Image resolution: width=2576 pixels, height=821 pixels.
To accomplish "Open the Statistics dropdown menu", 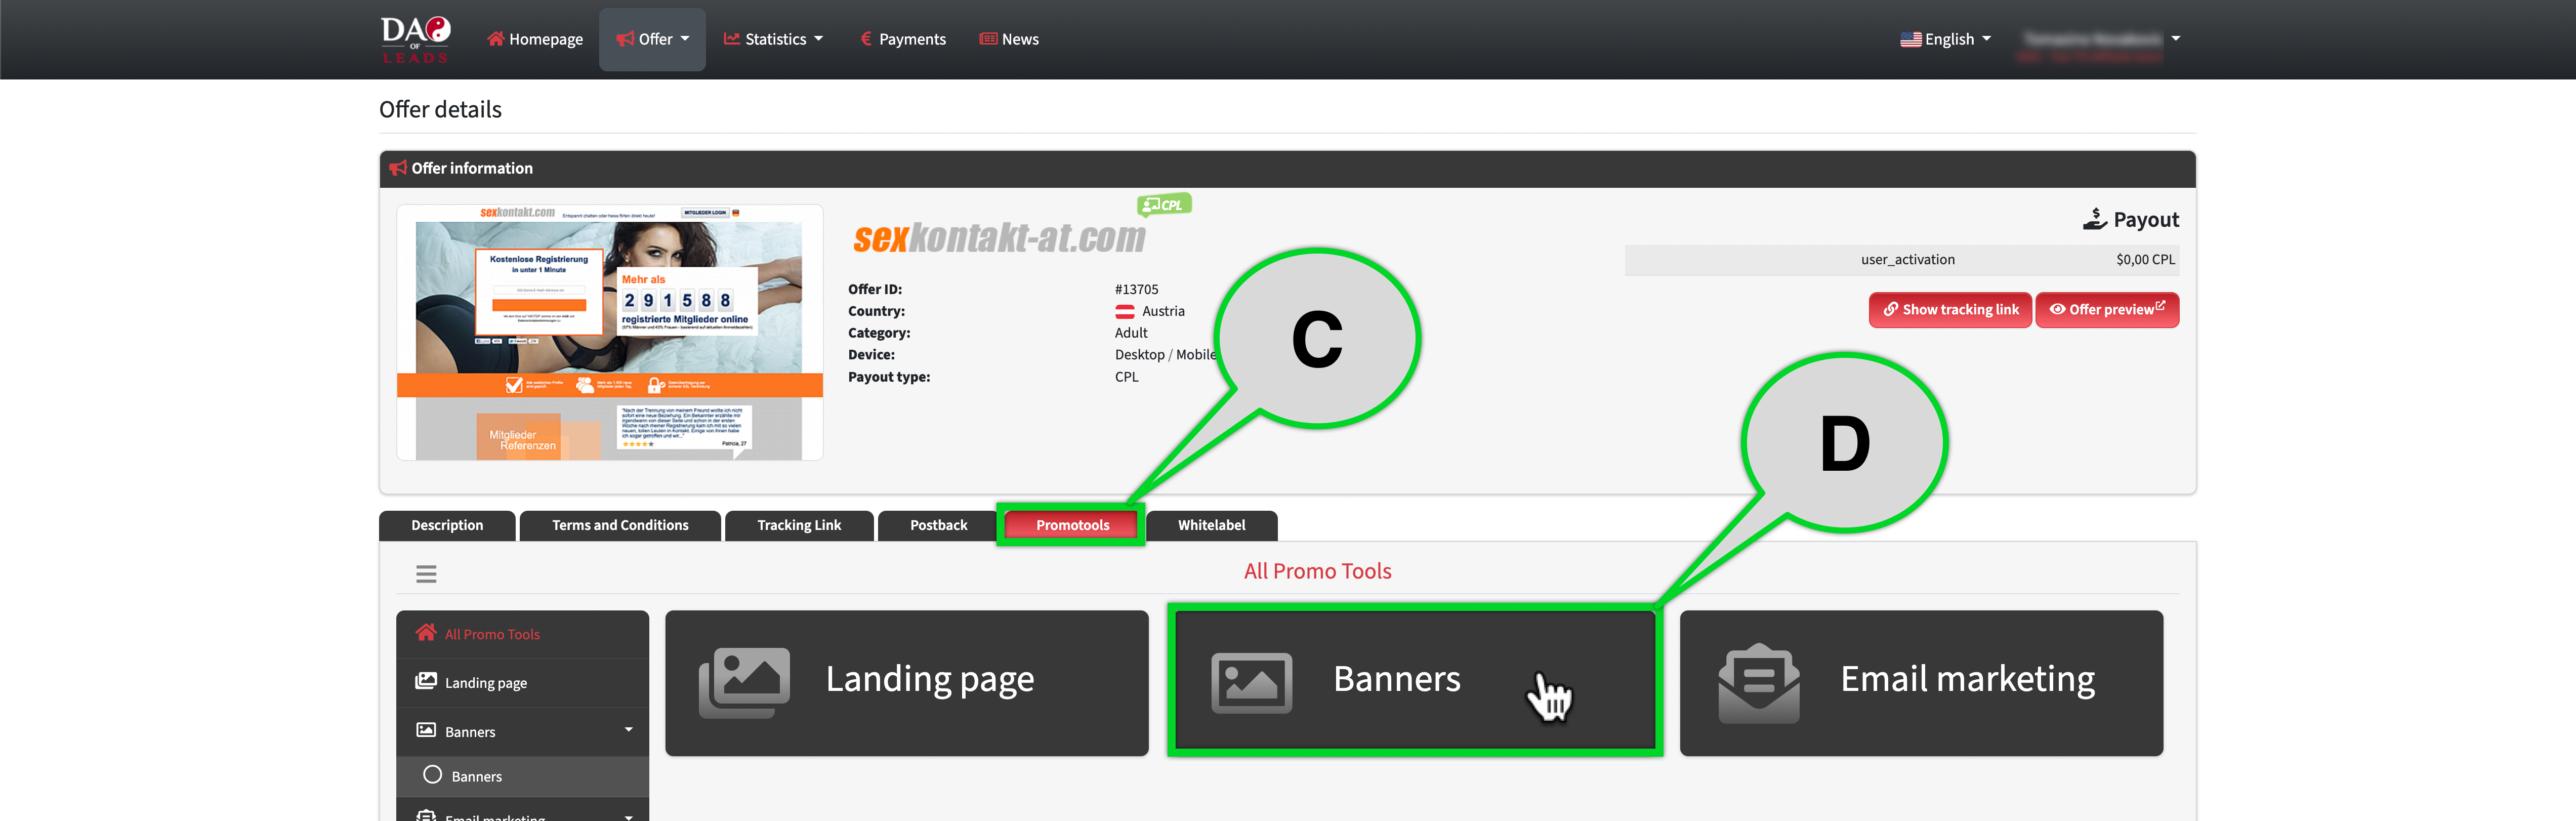I will click(774, 39).
